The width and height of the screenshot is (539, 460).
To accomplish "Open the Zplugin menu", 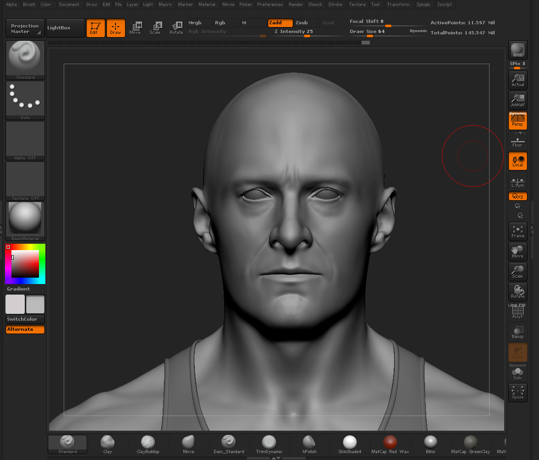I will (x=423, y=5).
